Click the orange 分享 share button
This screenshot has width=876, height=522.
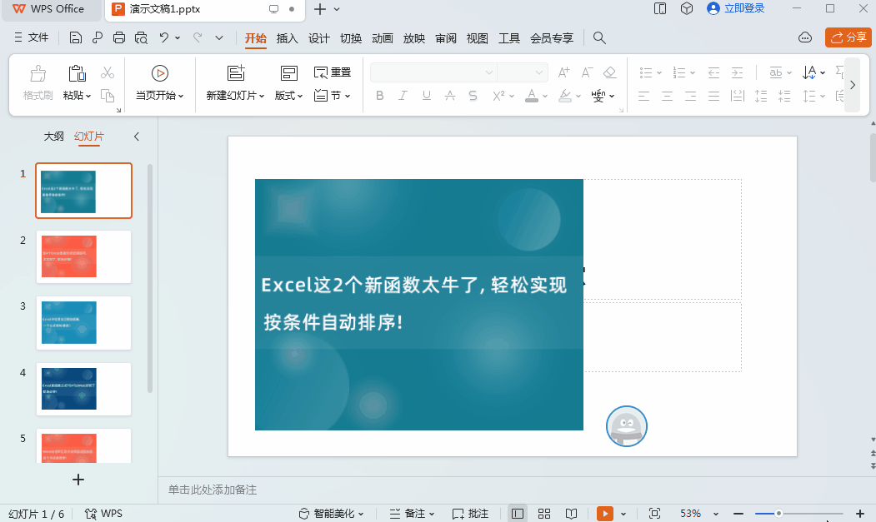848,37
